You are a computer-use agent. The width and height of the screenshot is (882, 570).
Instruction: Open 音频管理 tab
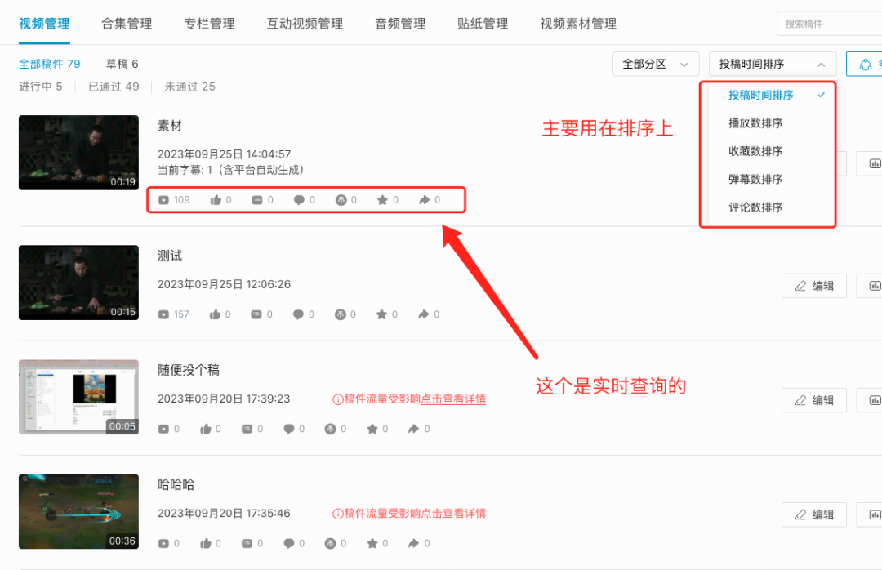pyautogui.click(x=400, y=24)
